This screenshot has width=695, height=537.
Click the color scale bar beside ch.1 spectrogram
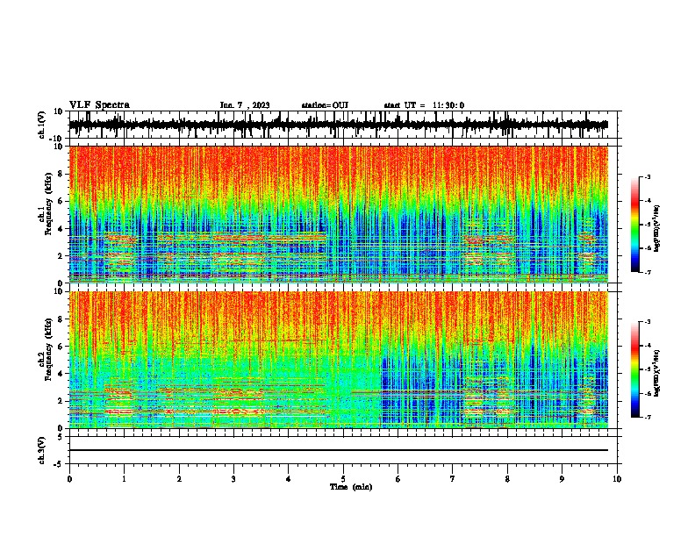point(635,225)
